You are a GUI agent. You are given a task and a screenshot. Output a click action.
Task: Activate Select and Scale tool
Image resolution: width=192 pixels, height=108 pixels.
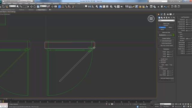pyautogui.click(x=38, y=7)
